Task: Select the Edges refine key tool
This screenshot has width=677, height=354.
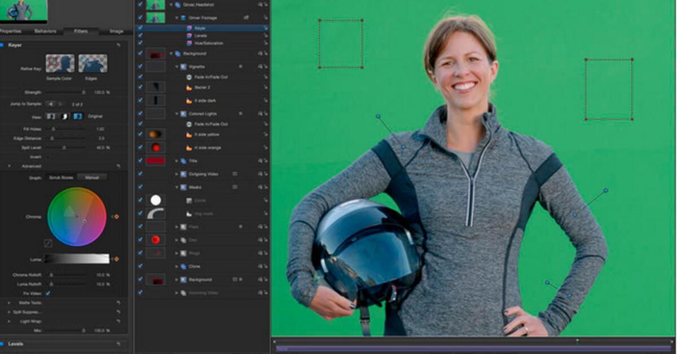Action: (x=93, y=64)
